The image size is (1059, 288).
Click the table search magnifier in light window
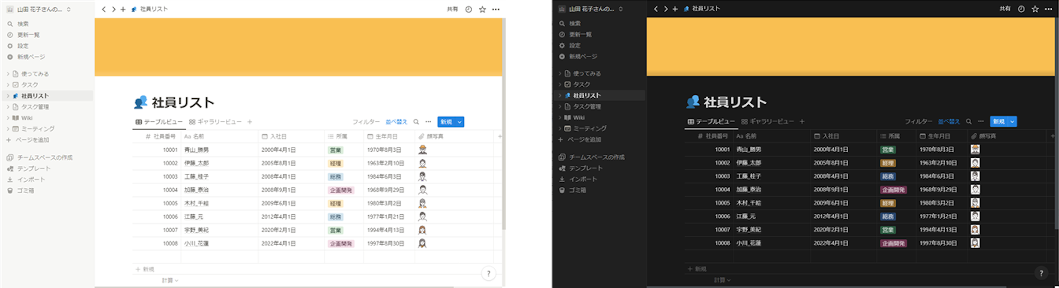[416, 122]
